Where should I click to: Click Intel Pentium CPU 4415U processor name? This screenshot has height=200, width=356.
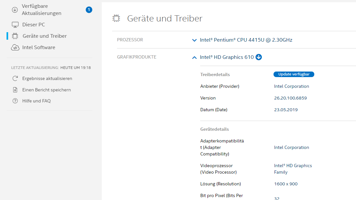[x=246, y=40]
